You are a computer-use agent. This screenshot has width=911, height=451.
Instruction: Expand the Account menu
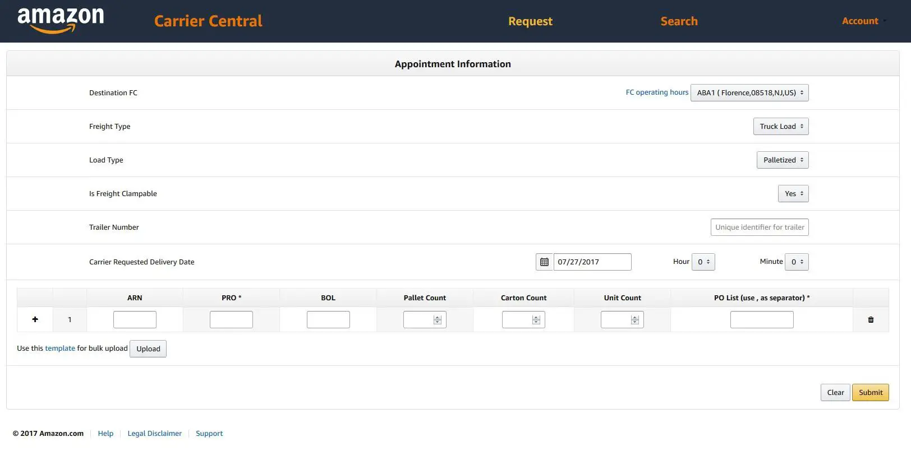tap(864, 21)
